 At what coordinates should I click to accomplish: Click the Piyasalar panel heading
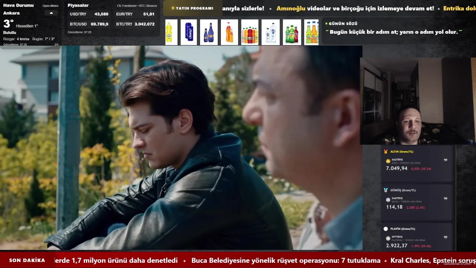tap(78, 6)
